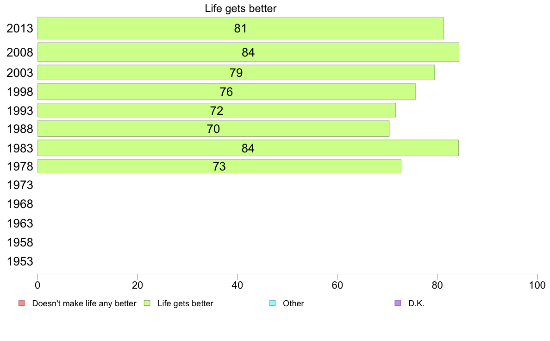Screen dimensions: 550x341
Task: Click the 1978 bar labeled 73
Action: 219,166
